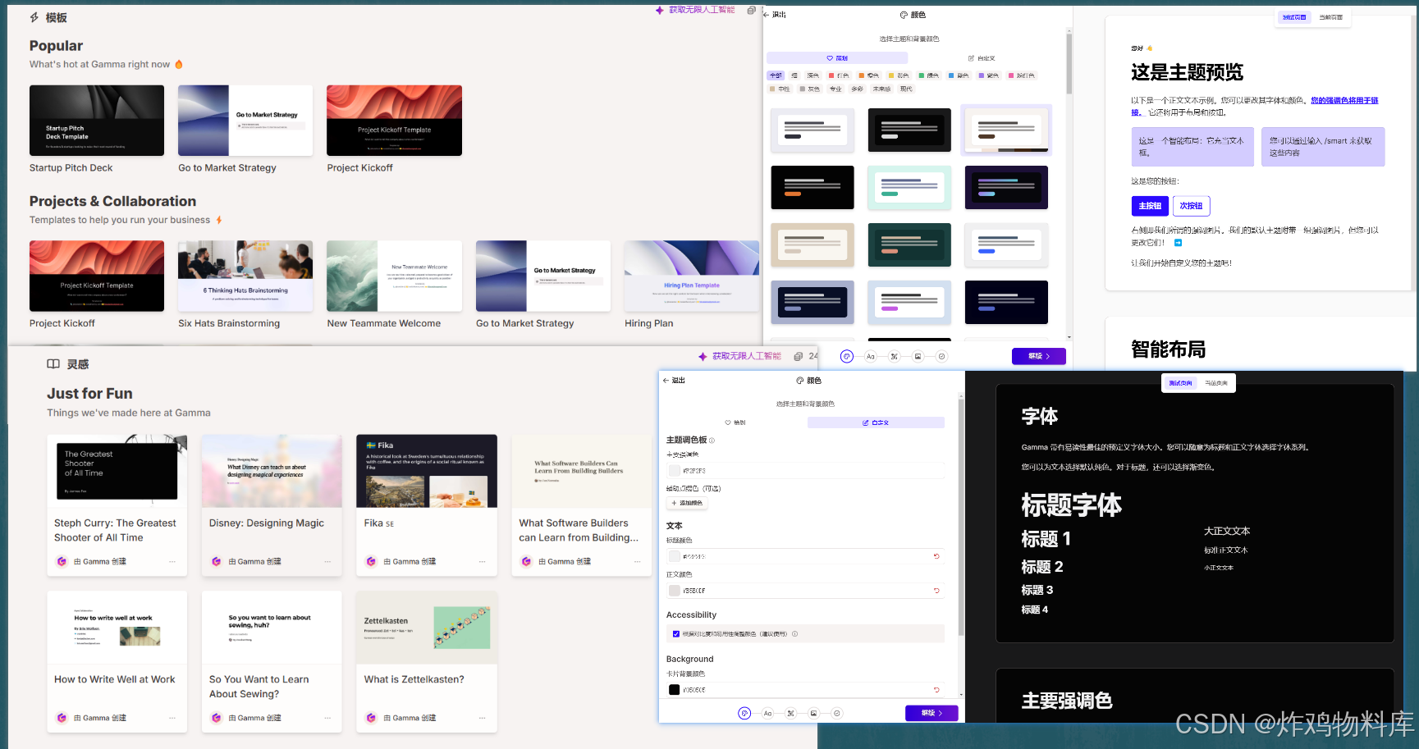Toggle the 红色 color filter chip
The height and width of the screenshot is (749, 1419).
tap(839, 75)
